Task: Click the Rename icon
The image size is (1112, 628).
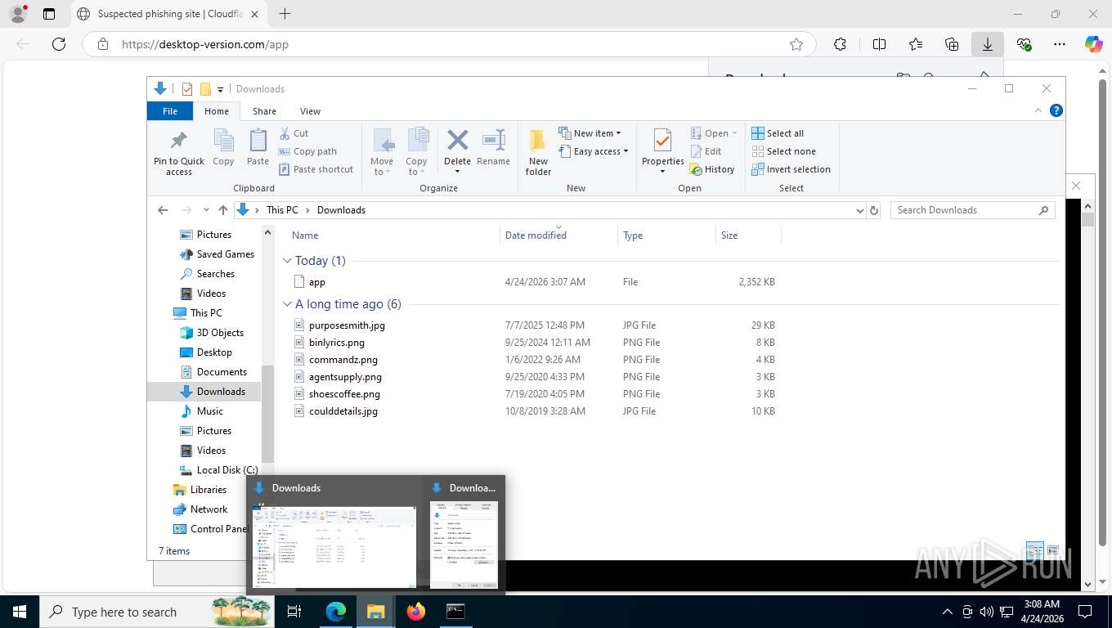Action: pos(493,148)
